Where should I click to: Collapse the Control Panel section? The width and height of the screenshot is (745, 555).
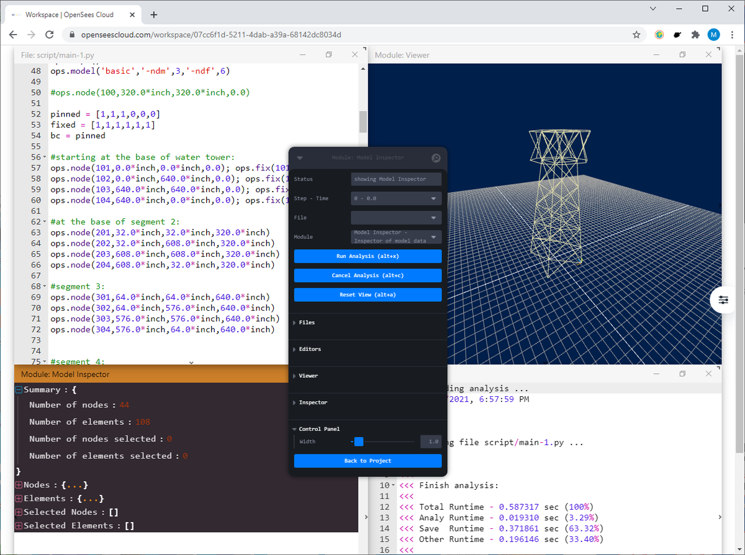coord(316,429)
